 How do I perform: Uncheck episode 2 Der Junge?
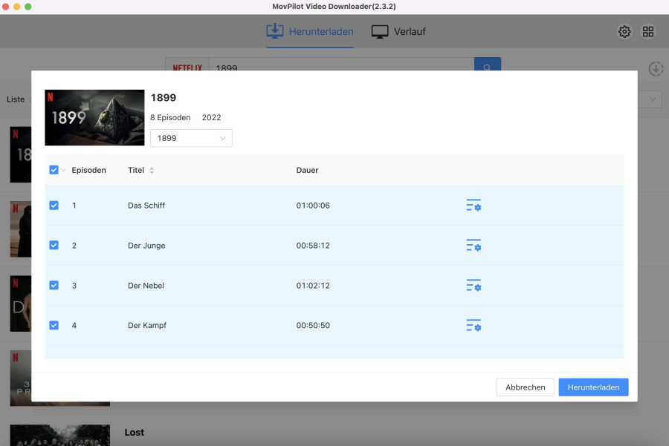coord(54,246)
